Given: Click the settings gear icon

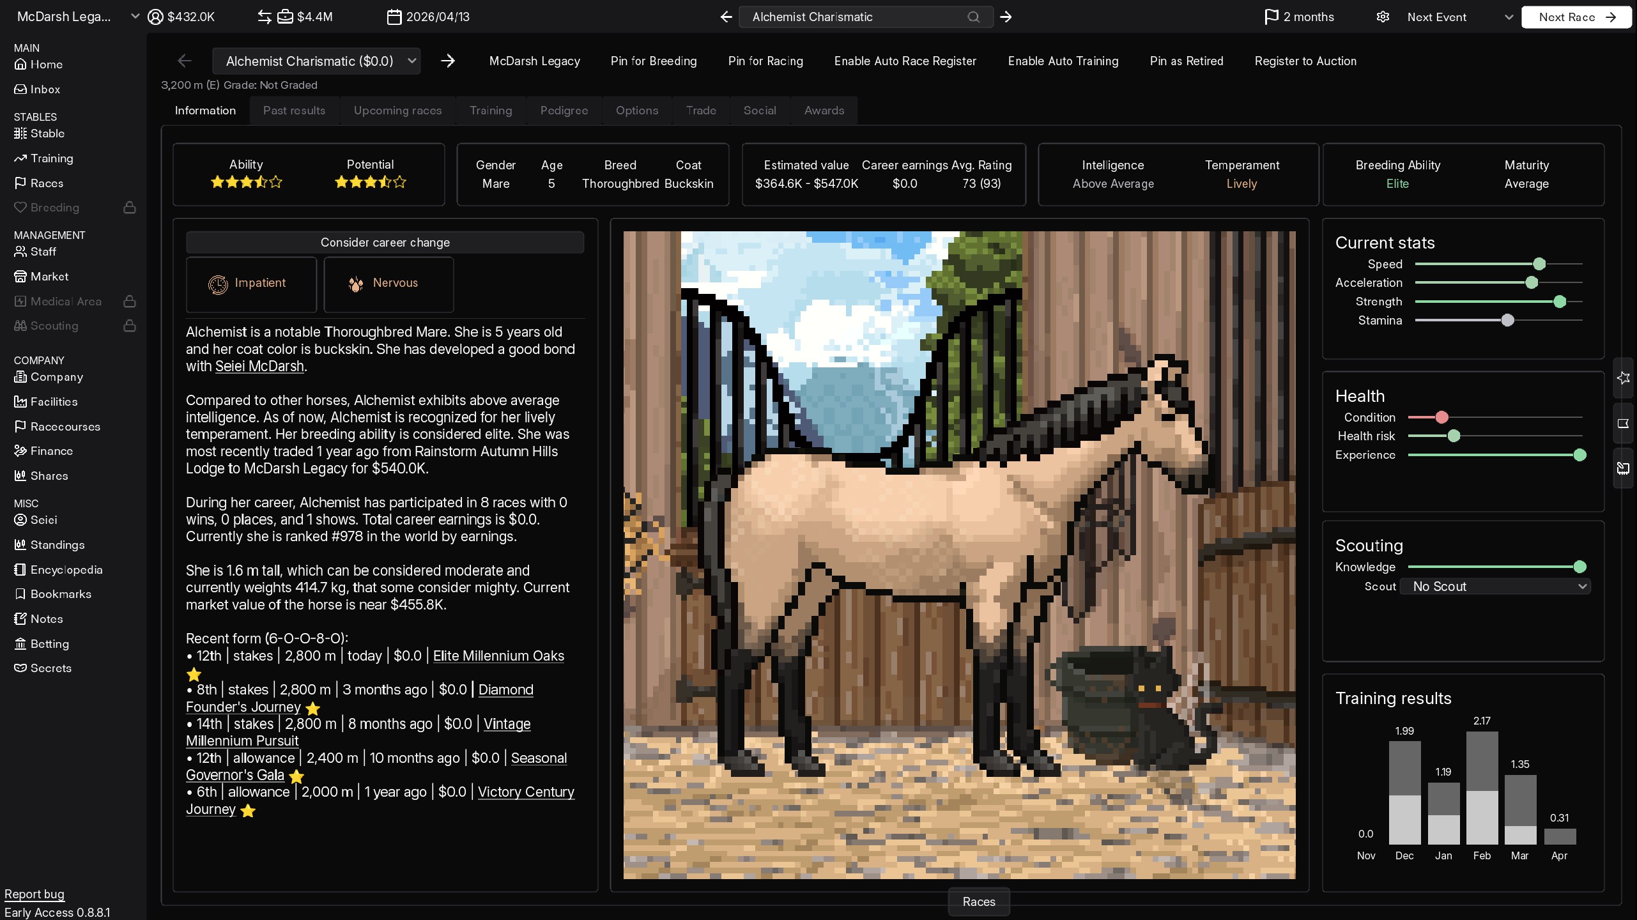Looking at the screenshot, I should pos(1383,17).
